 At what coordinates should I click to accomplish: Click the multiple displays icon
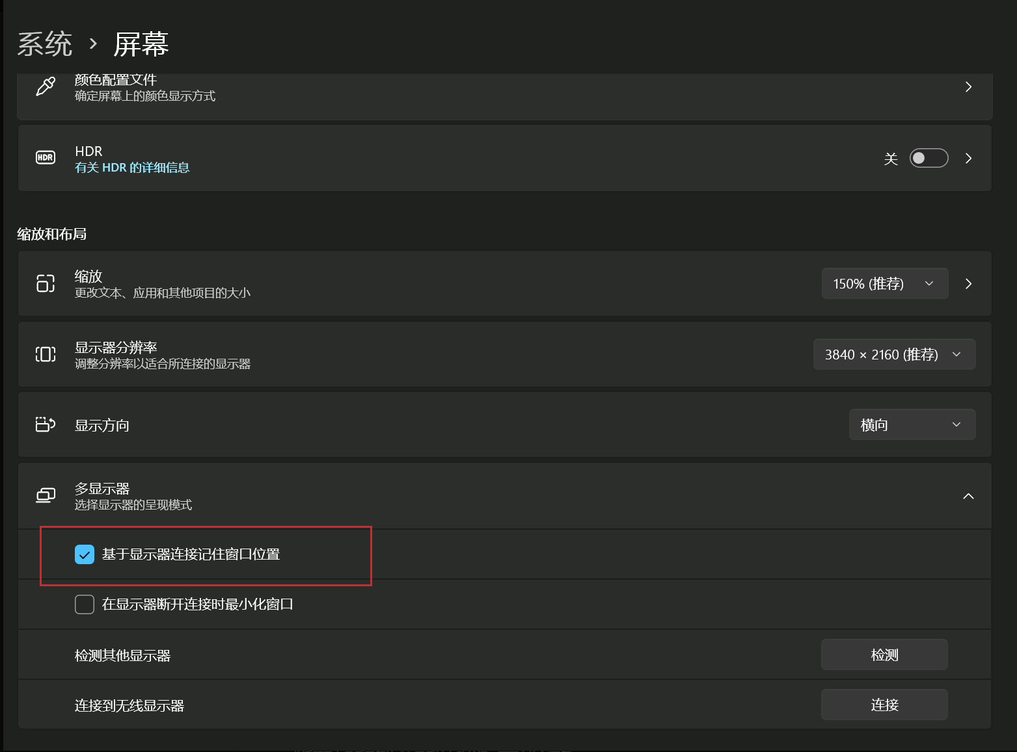click(46, 496)
